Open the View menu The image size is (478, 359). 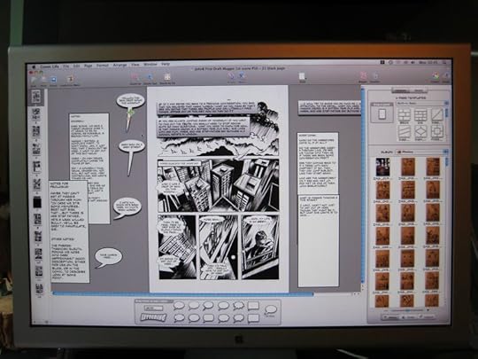tap(135, 65)
